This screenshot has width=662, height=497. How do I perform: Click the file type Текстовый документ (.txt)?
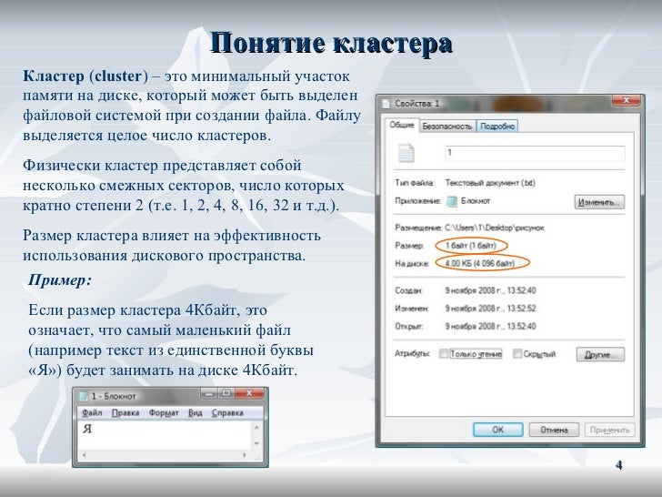click(490, 183)
